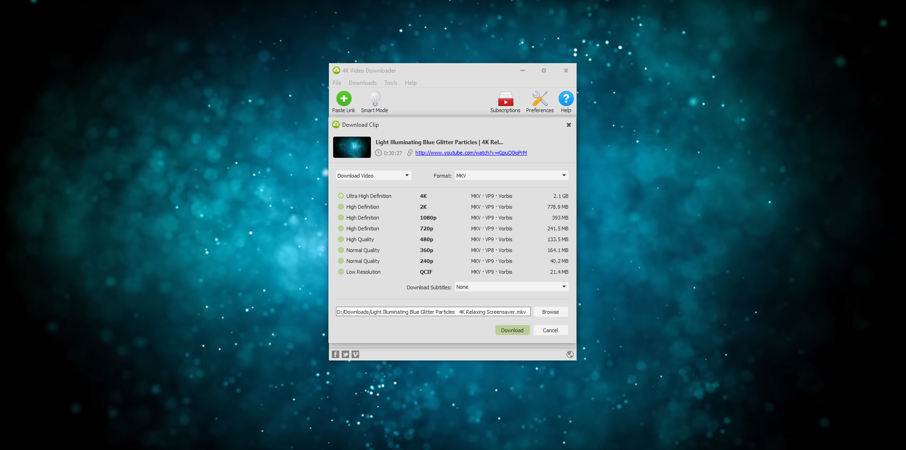This screenshot has width=906, height=450.
Task: Click the 2.1 GB size value
Action: 561,196
